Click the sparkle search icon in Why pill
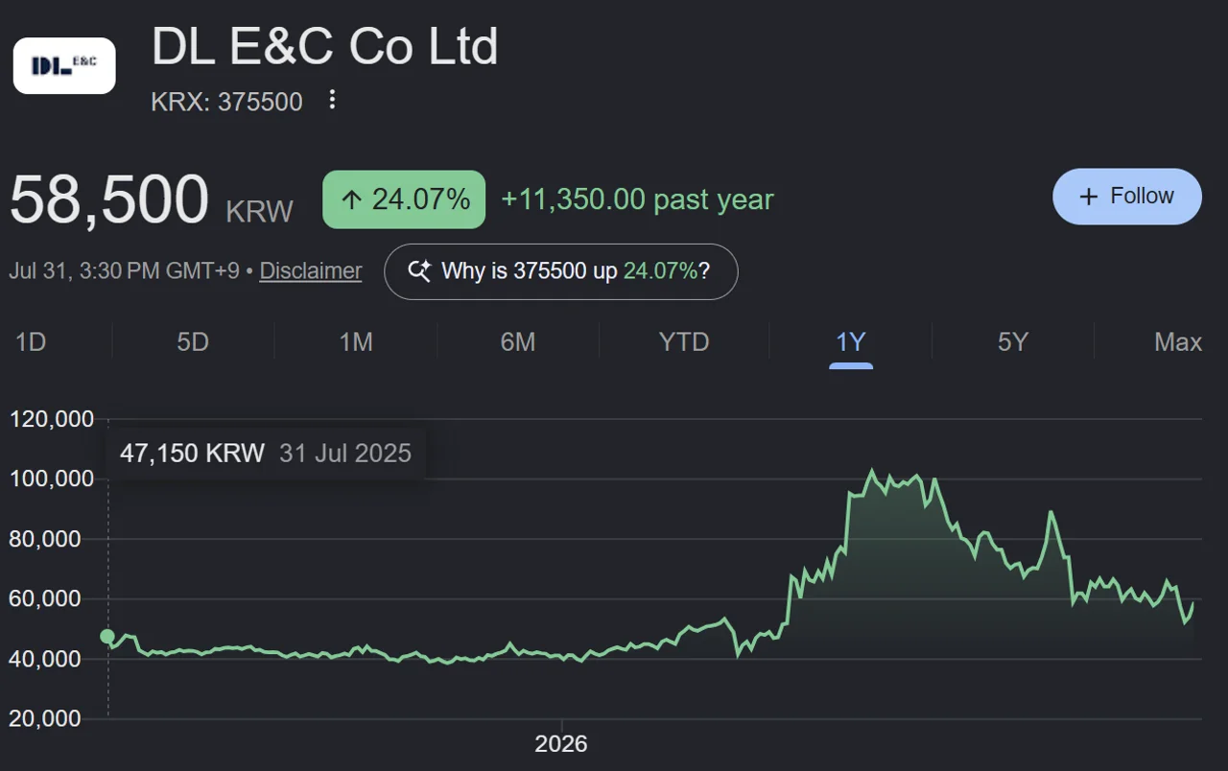Viewport: 1228px width, 771px height. (x=419, y=271)
